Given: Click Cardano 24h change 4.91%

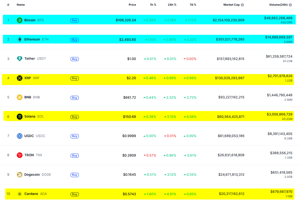Looking at the screenshot, I should coord(170,194).
